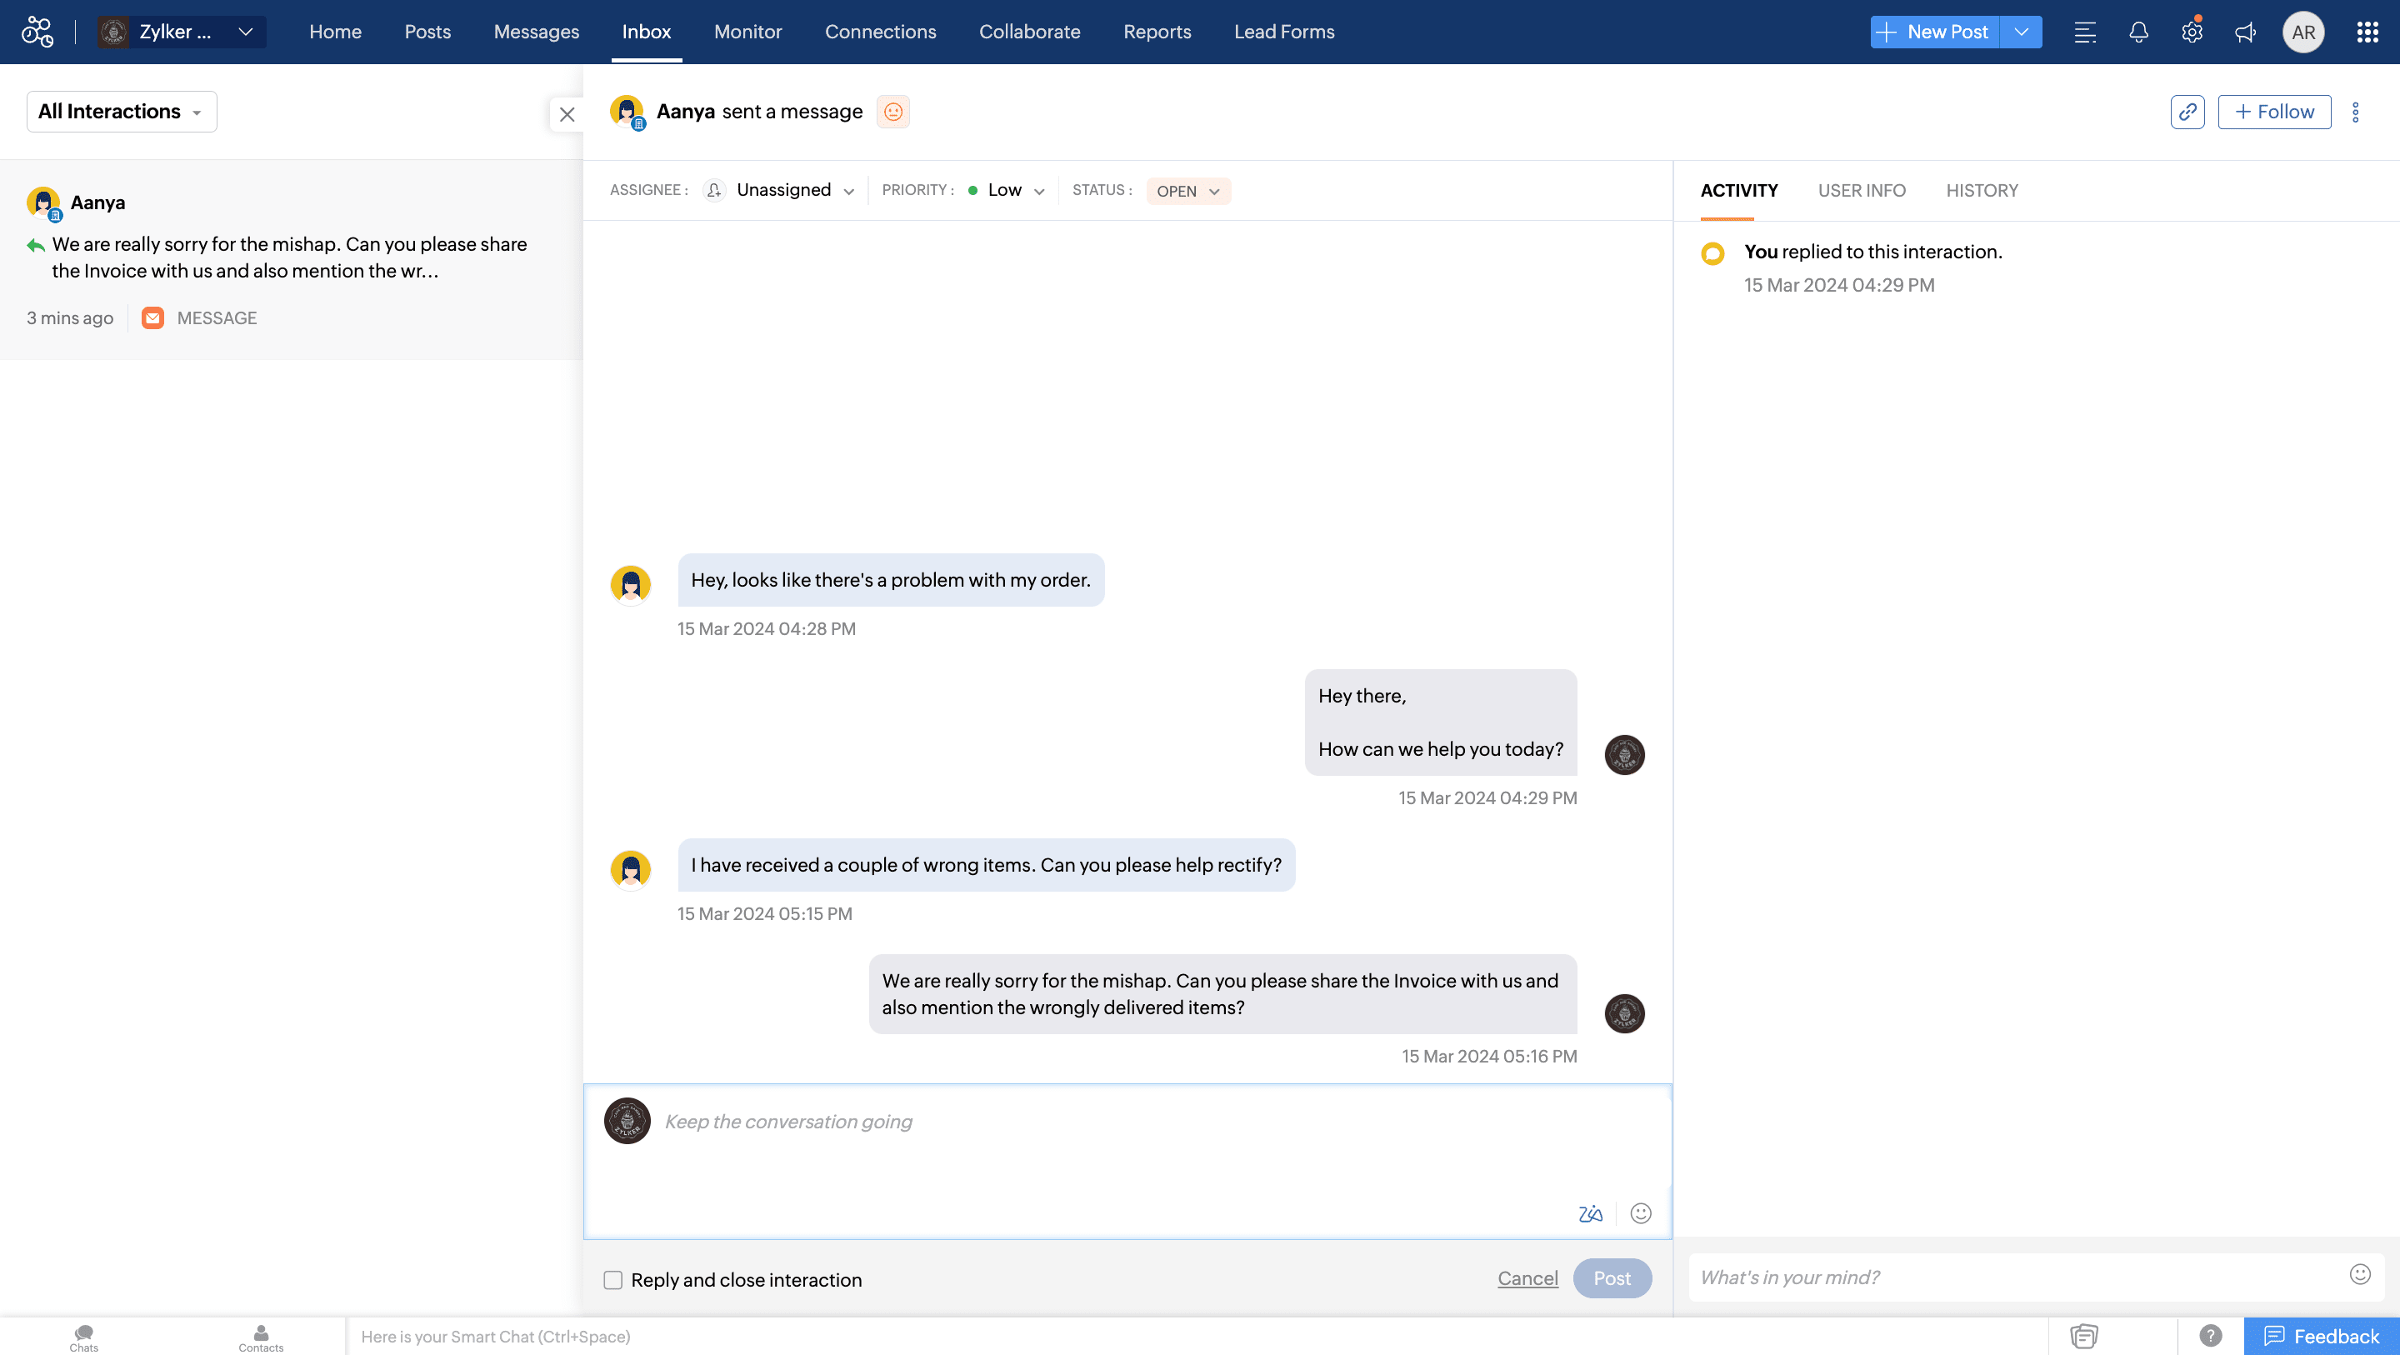
Task: Open the settings gear icon
Action: (x=2192, y=32)
